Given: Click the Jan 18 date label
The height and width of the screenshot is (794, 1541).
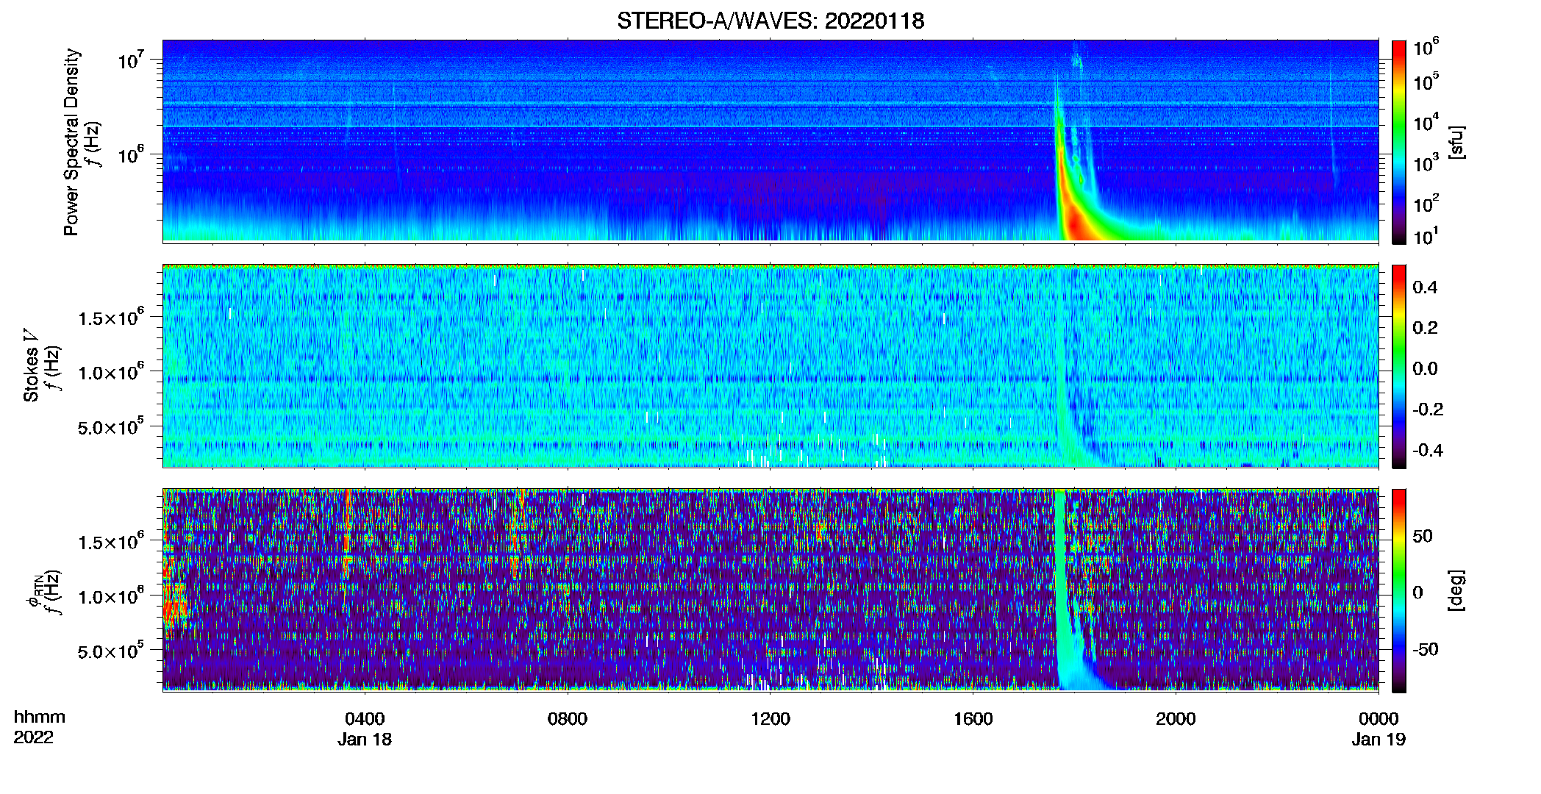Looking at the screenshot, I should click(365, 739).
